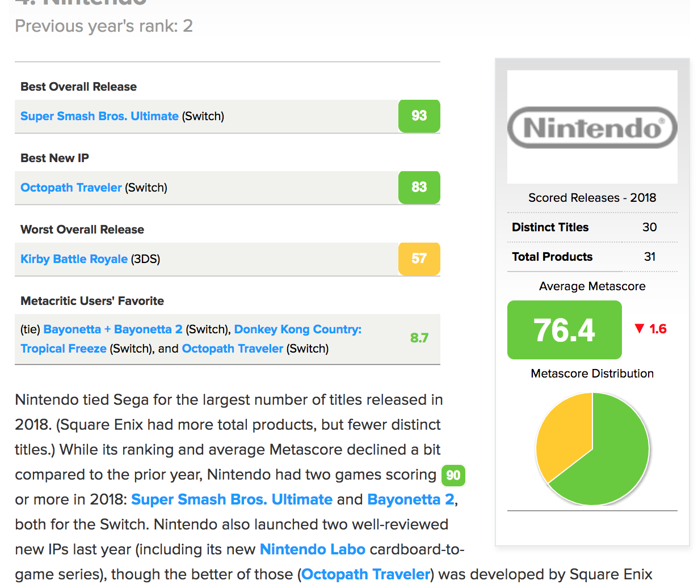Open Super Smash Bros. Ultimate in Best Overall Release

pyautogui.click(x=99, y=116)
